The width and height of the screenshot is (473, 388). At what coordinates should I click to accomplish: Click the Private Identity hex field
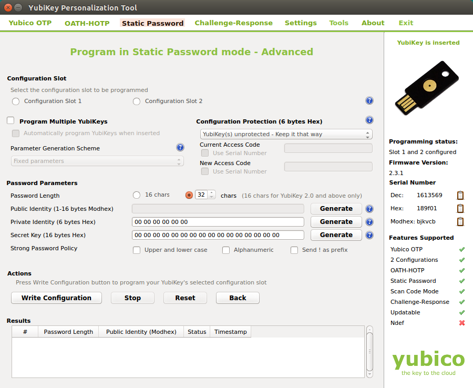pyautogui.click(x=218, y=222)
